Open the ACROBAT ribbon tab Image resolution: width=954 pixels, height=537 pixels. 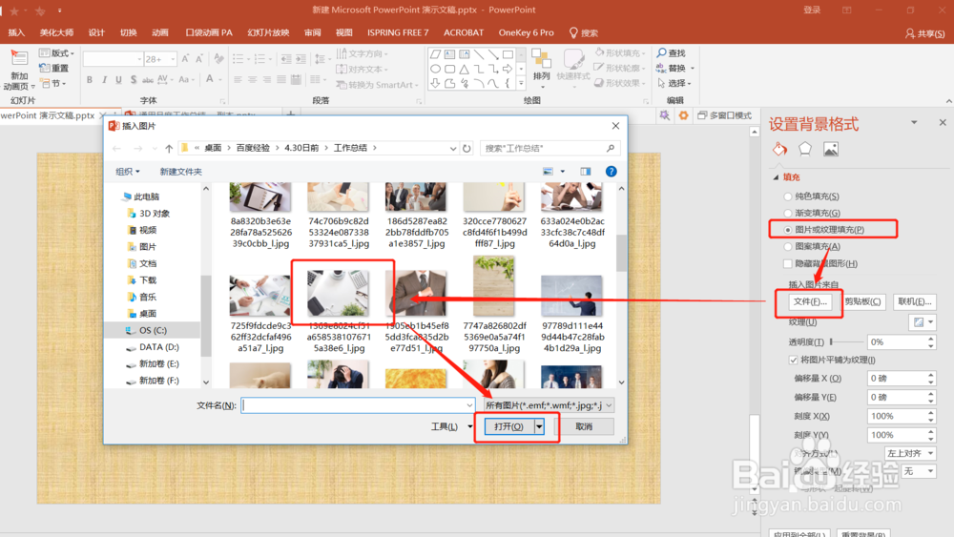click(x=464, y=32)
